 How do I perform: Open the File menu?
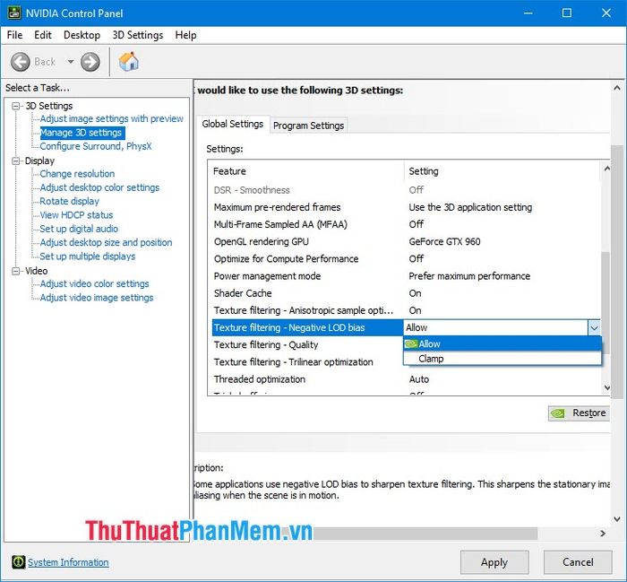tap(15, 35)
